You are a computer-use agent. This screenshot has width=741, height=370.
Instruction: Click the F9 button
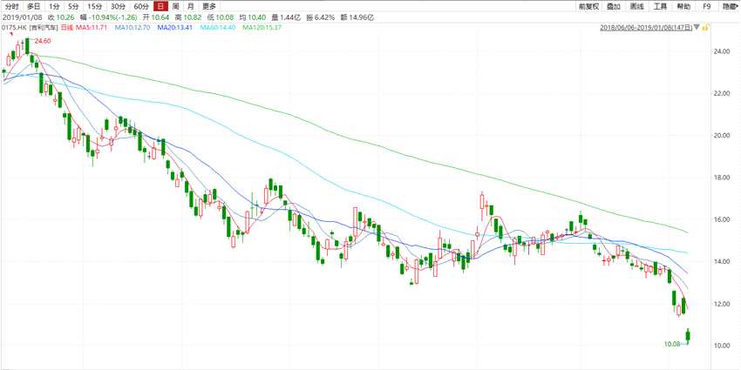click(x=707, y=7)
